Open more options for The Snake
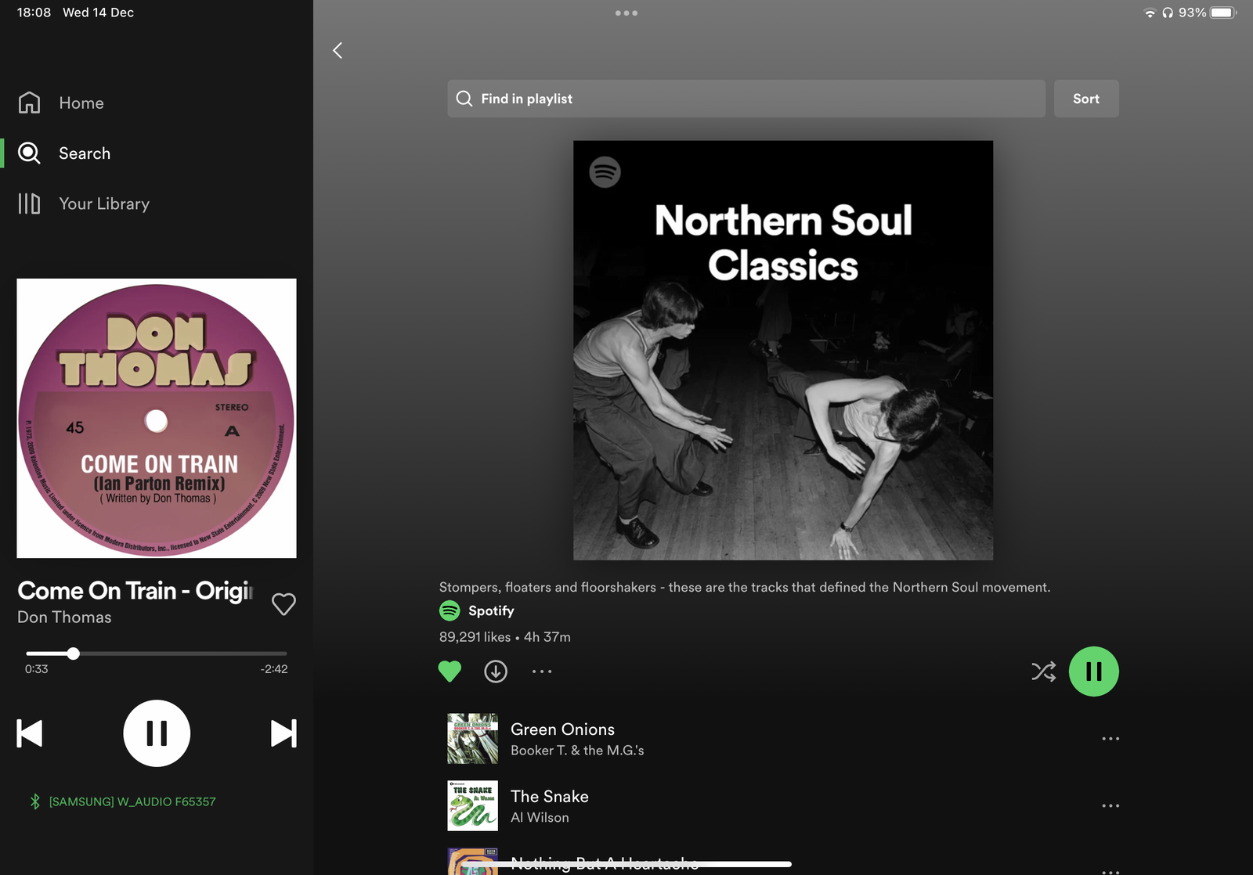Screen dimensions: 1253x875 point(1110,806)
